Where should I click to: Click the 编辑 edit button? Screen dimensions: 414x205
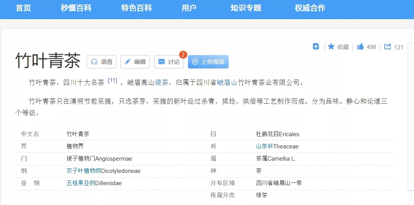coord(135,62)
